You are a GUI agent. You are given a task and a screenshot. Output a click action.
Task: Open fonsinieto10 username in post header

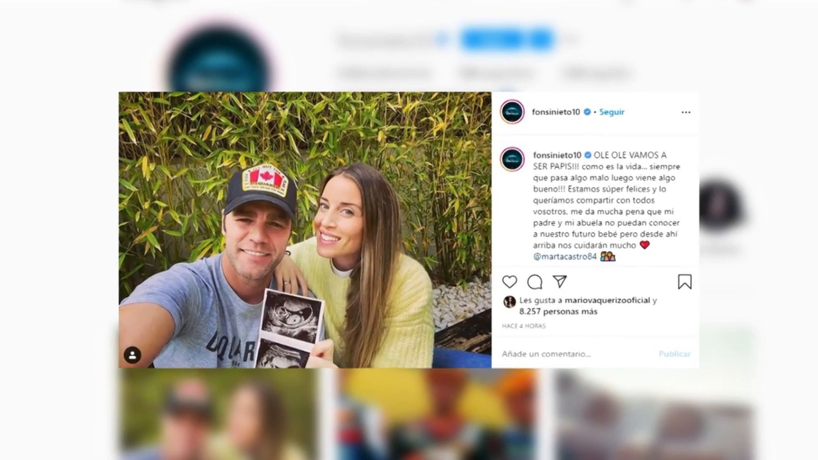pos(556,112)
